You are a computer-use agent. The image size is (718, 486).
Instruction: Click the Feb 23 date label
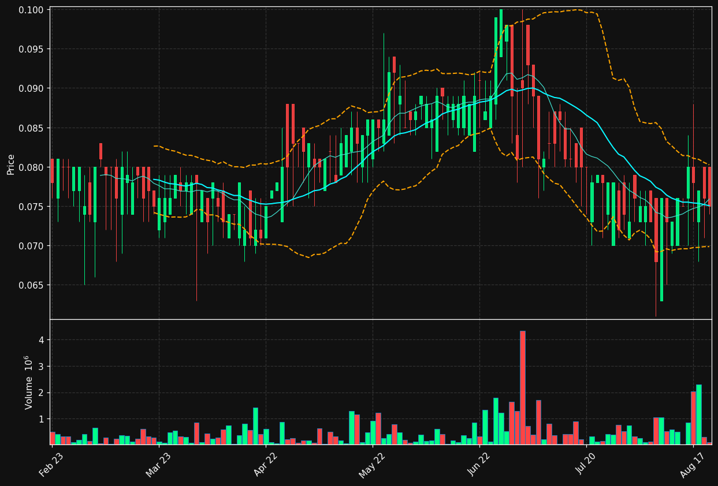[52, 464]
